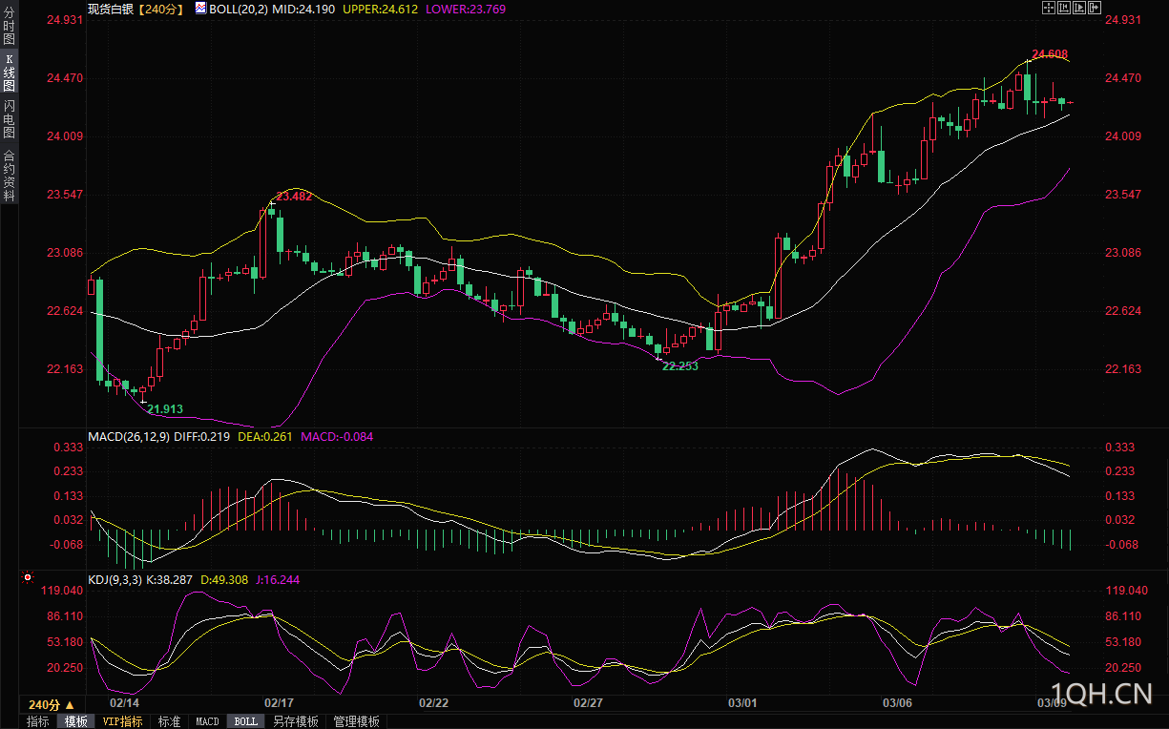This screenshot has width=1169, height=729.
Task: Click the 0.333 MACD value on the left axis
Action: pyautogui.click(x=68, y=448)
